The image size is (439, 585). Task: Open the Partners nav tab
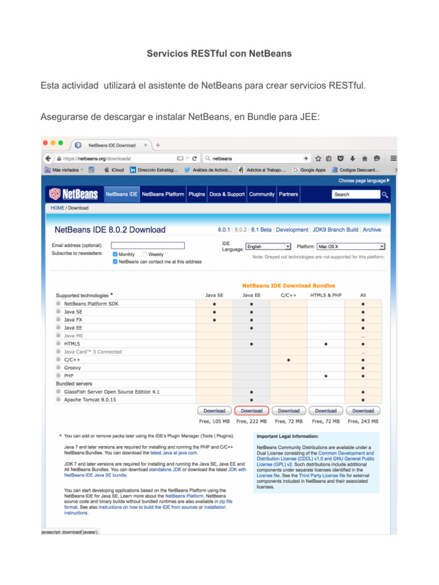tap(289, 194)
